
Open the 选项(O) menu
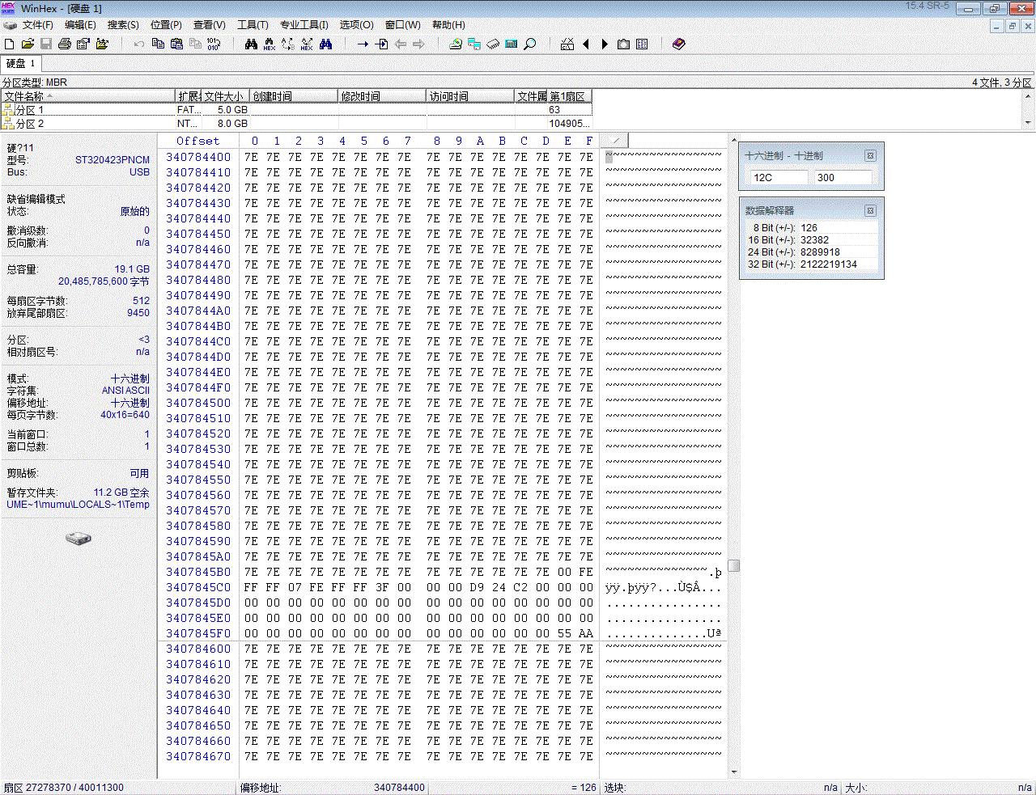pyautogui.click(x=356, y=25)
